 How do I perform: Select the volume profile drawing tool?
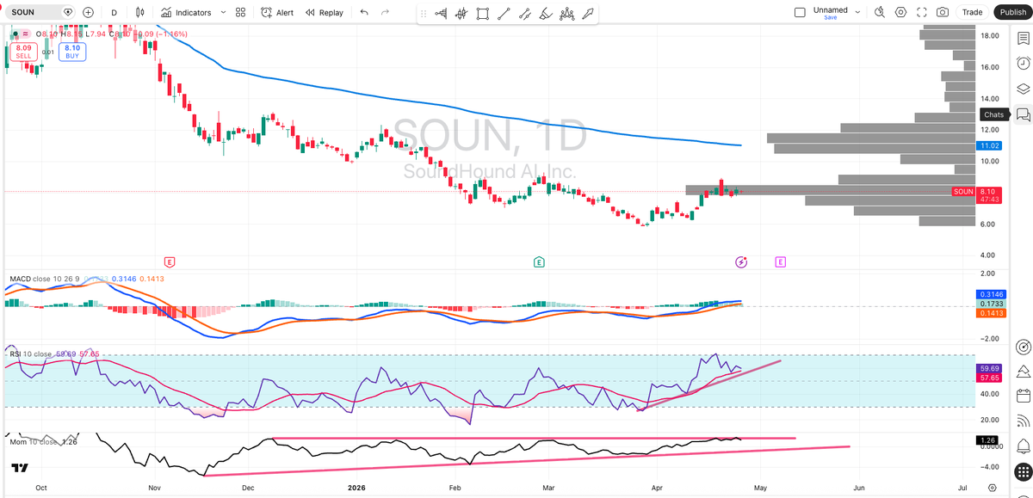[x=442, y=14]
